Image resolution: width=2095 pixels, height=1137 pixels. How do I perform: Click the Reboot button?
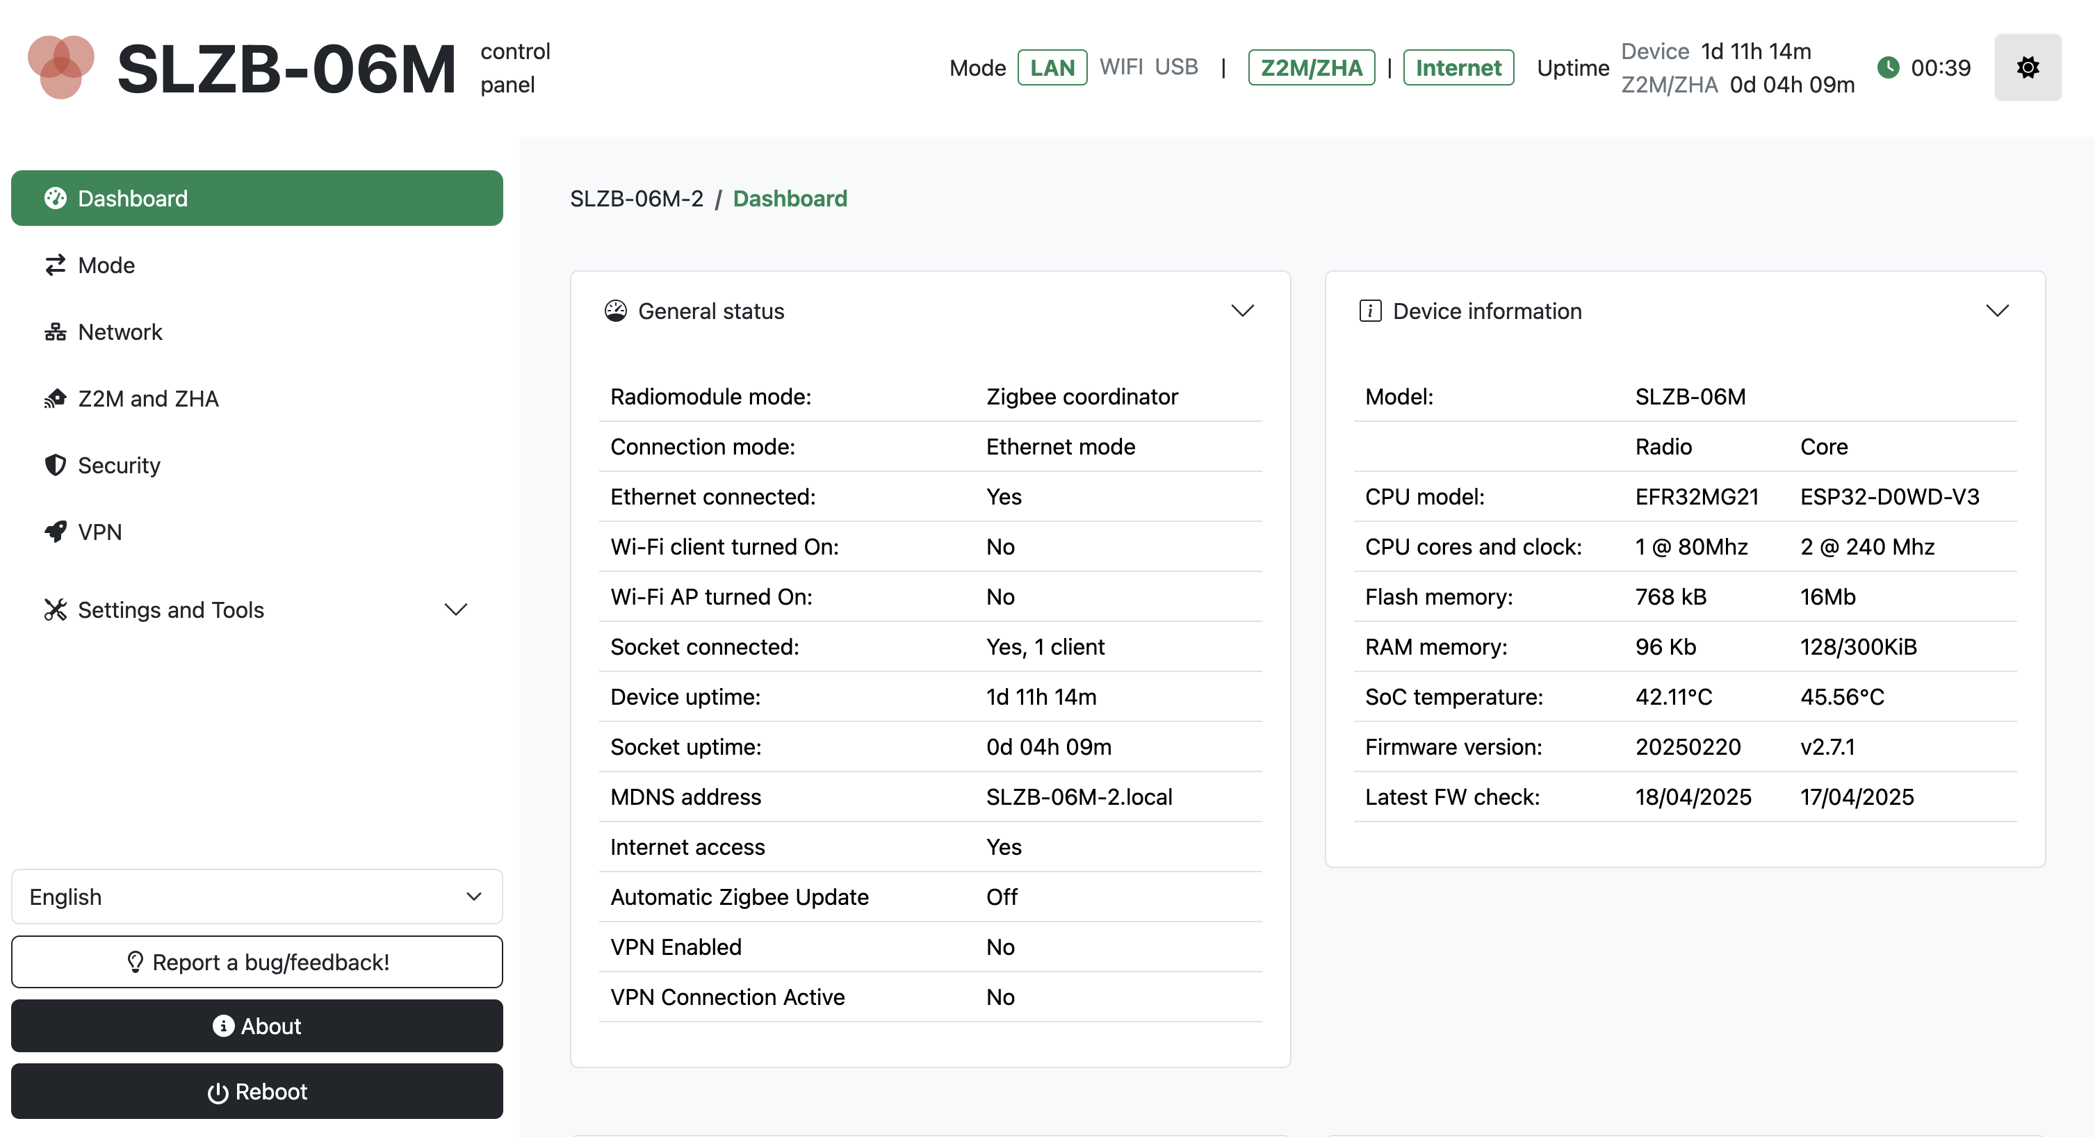(x=257, y=1091)
